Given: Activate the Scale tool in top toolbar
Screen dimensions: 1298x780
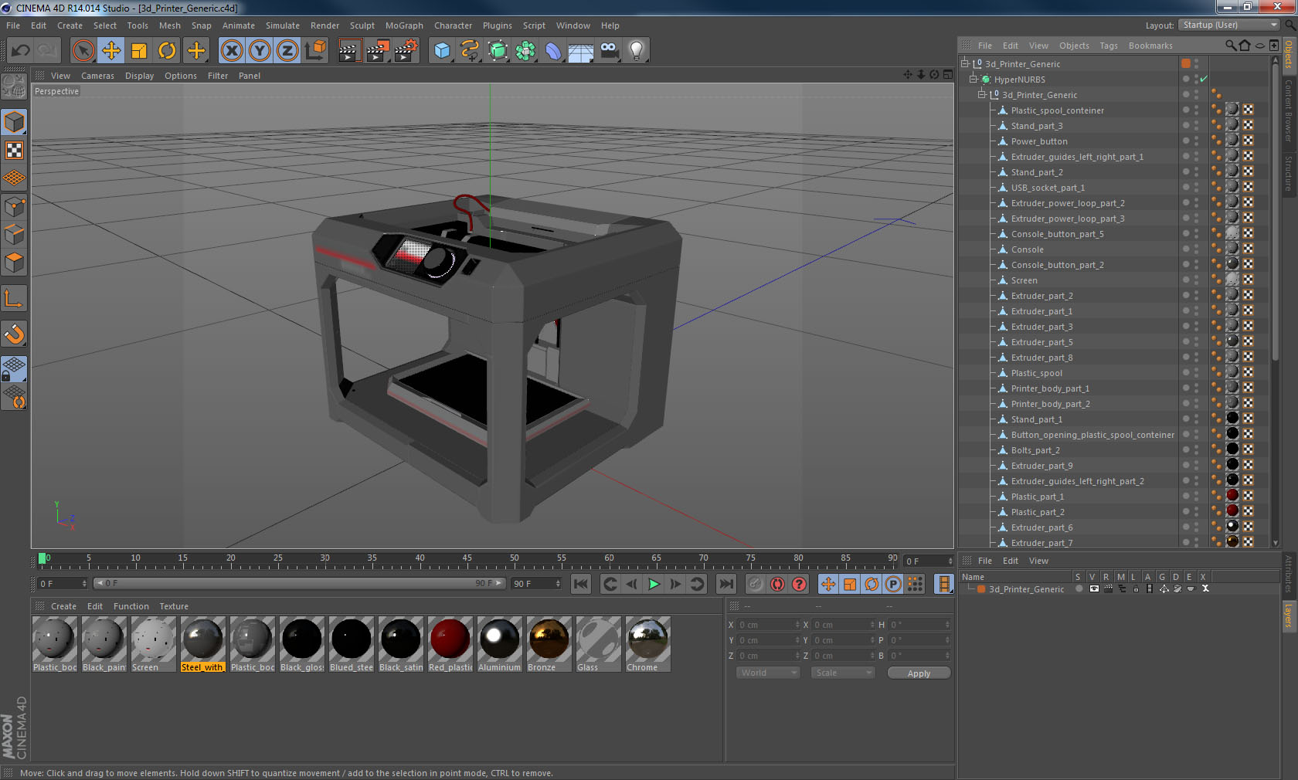Looking at the screenshot, I should tap(139, 51).
